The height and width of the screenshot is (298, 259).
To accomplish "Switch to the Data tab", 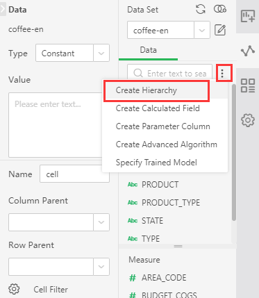I will [x=148, y=50].
